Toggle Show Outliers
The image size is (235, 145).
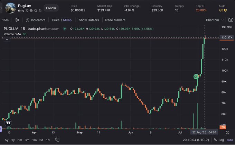(89, 20)
